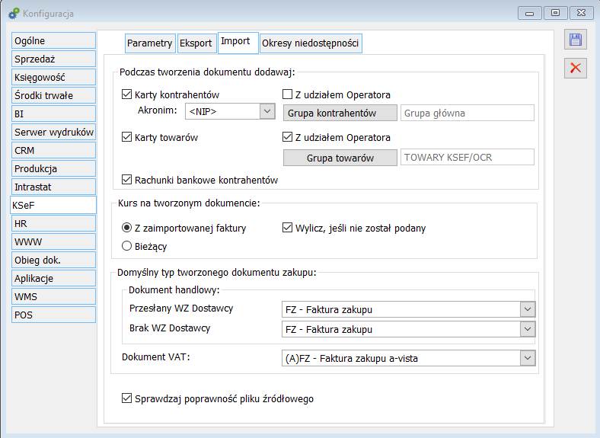Viewport: 600px width, 438px height.
Task: Switch to the Eksport tab
Action: tap(196, 43)
